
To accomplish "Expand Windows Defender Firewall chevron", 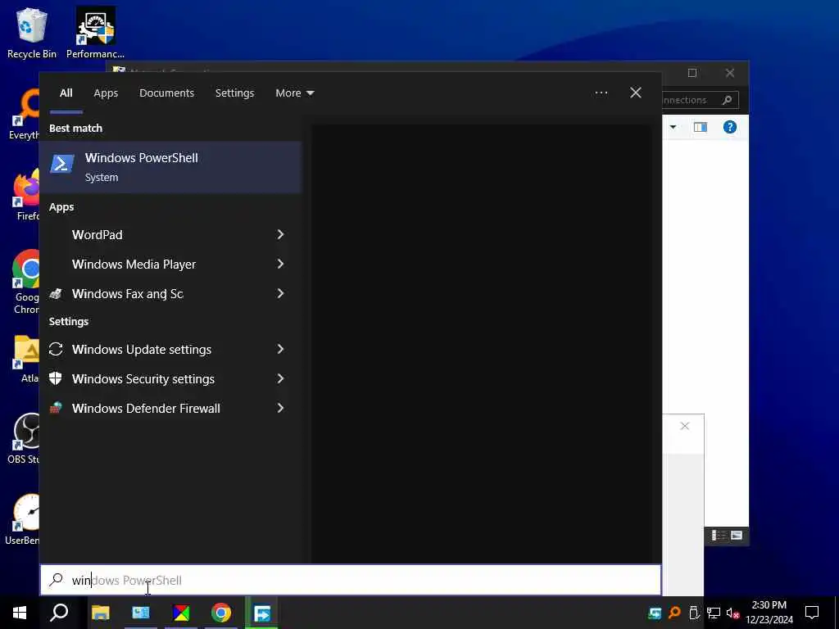I will pos(280,408).
